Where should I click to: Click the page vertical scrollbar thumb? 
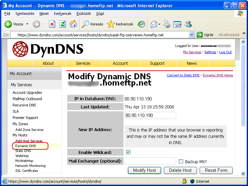click(243, 86)
